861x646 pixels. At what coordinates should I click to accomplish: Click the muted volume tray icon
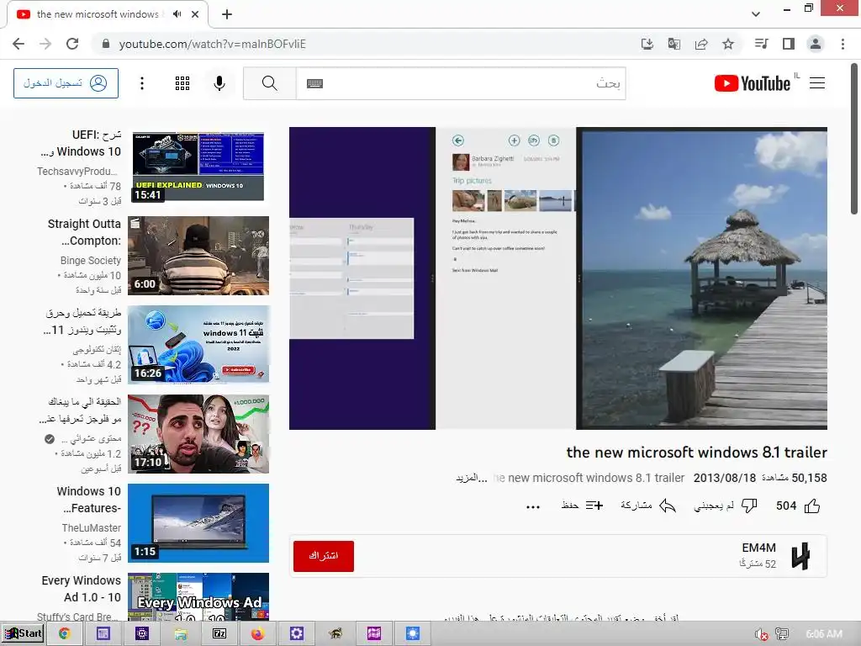(x=762, y=634)
